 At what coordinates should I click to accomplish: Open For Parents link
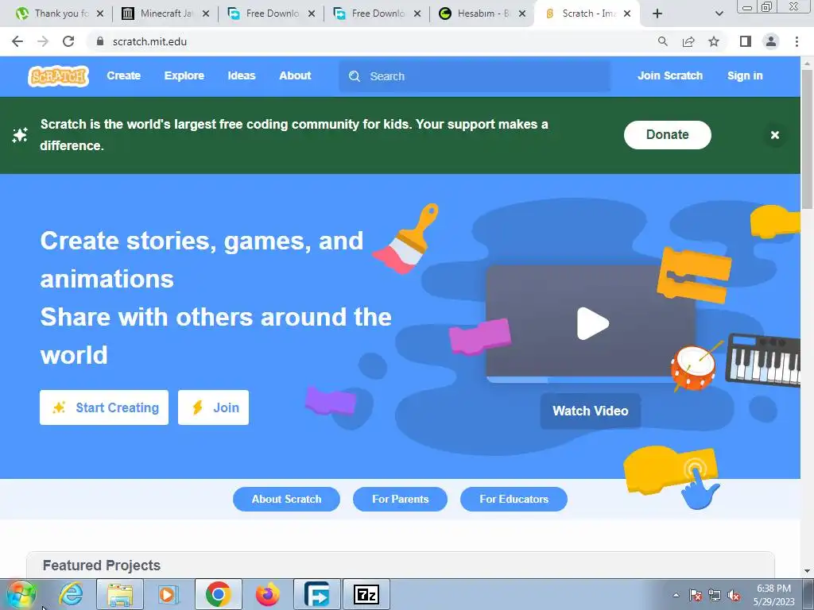point(401,499)
